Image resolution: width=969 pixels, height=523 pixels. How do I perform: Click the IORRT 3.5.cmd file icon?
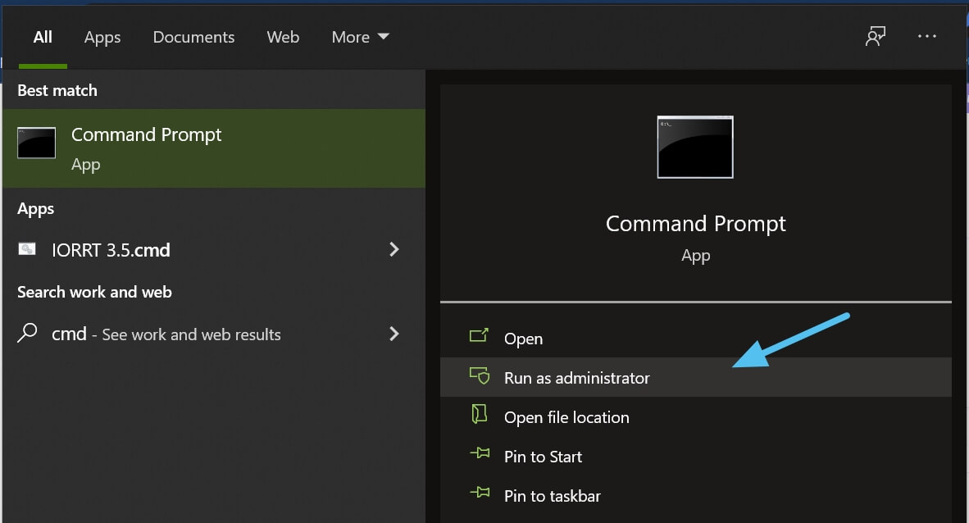tap(26, 249)
